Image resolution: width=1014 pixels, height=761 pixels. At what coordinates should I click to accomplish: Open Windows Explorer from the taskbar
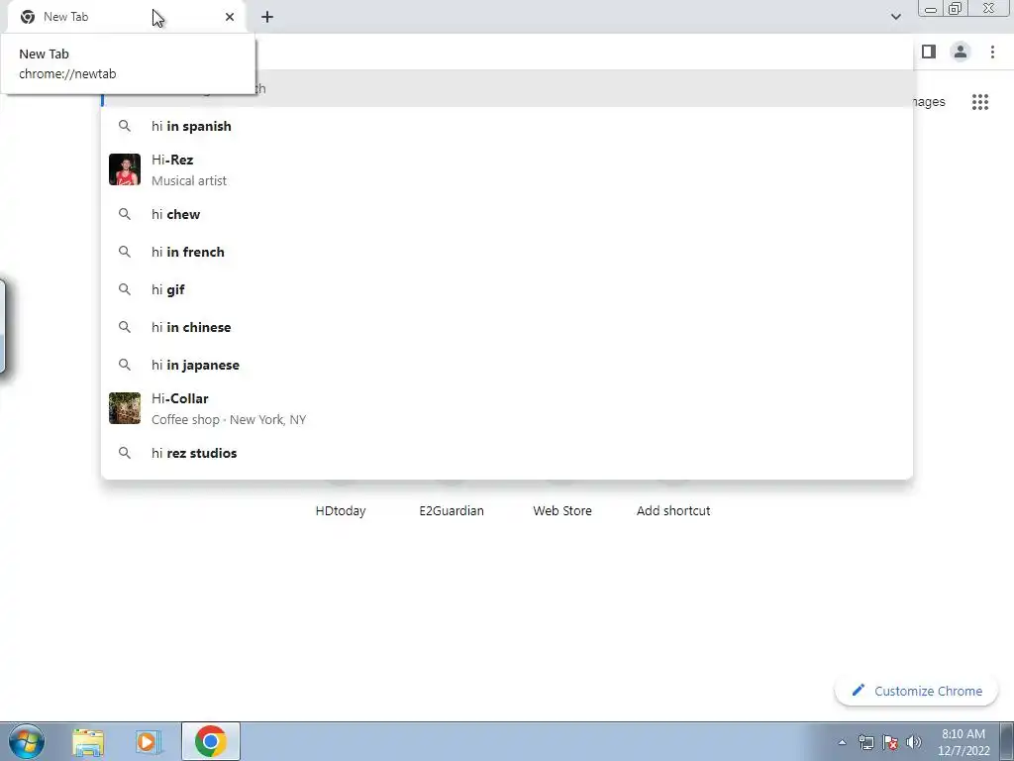click(x=88, y=741)
